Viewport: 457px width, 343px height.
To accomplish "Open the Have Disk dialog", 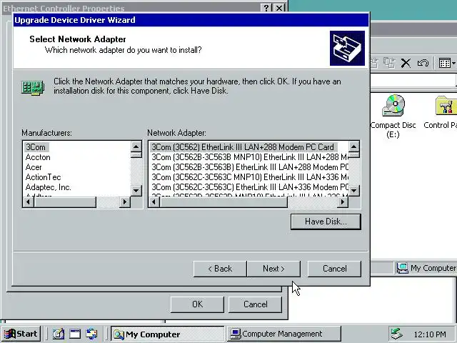I will (x=326, y=222).
